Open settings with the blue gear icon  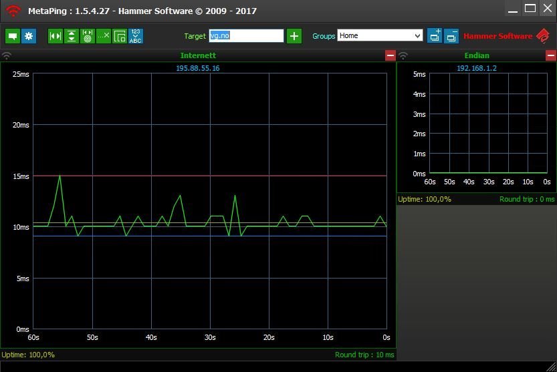(29, 36)
